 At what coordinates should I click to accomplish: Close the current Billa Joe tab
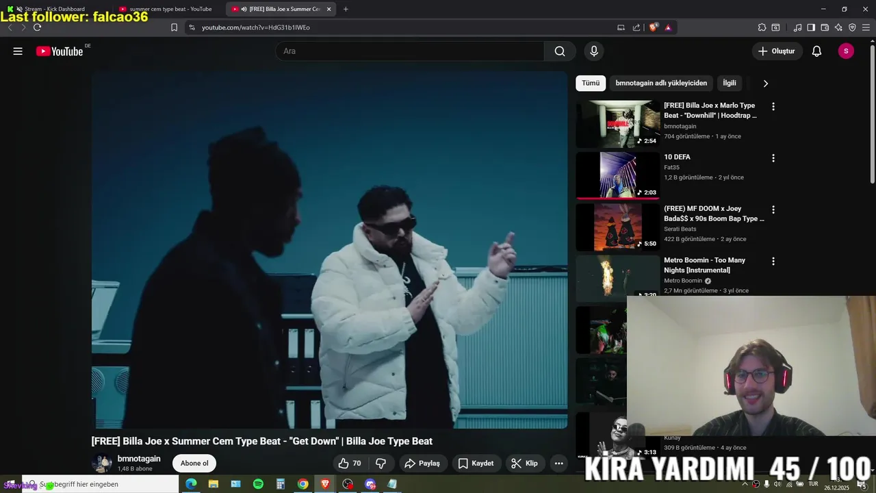[x=329, y=9]
